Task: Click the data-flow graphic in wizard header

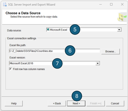Action: [x=122, y=17]
